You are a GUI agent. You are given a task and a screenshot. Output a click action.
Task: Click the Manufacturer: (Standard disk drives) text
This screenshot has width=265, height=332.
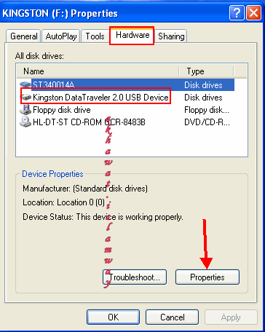click(85, 189)
